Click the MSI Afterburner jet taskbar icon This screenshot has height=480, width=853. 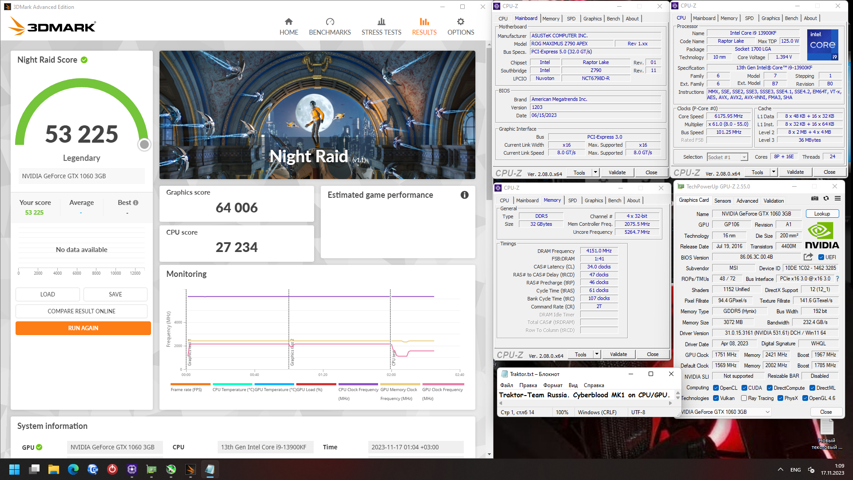click(171, 469)
